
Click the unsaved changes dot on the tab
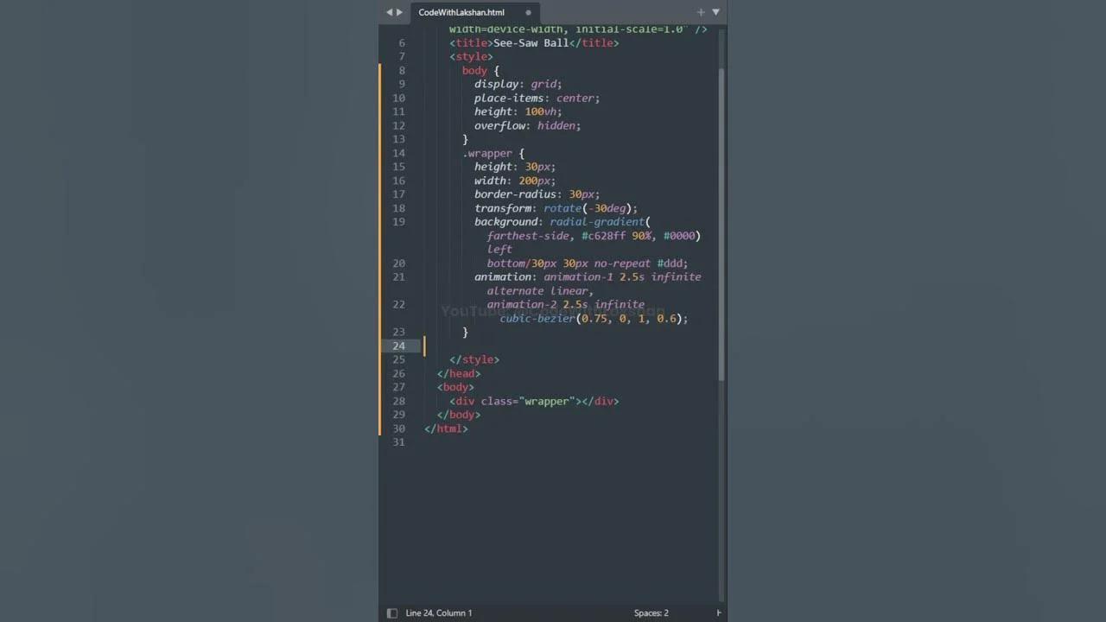pos(527,12)
